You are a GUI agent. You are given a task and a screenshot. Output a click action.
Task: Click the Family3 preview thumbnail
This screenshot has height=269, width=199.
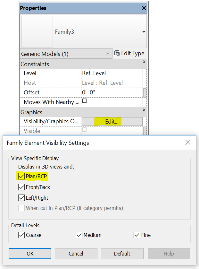pyautogui.click(x=37, y=31)
